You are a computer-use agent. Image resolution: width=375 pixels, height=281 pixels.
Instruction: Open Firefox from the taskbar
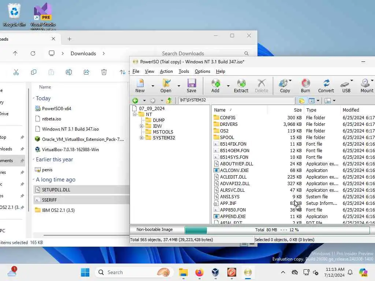click(x=199, y=272)
